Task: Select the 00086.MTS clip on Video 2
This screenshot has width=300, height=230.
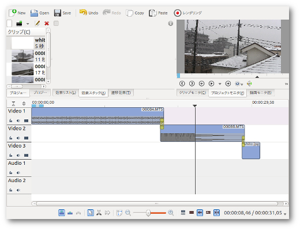Action: pyautogui.click(x=202, y=133)
